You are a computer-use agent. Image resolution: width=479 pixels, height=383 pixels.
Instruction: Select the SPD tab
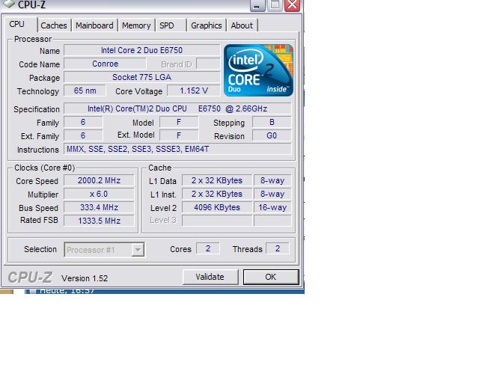[x=167, y=25]
